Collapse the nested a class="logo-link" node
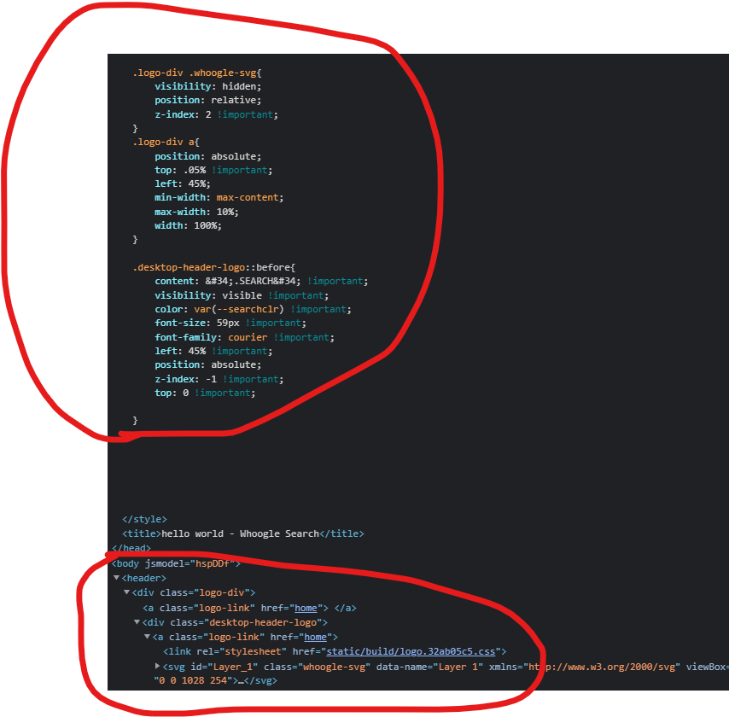This screenshot has height=717, width=729. (x=147, y=637)
